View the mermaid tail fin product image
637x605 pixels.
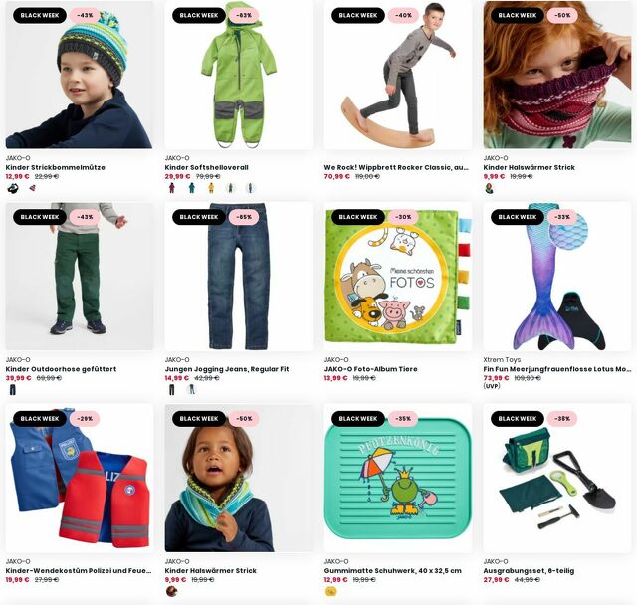[x=557, y=277]
